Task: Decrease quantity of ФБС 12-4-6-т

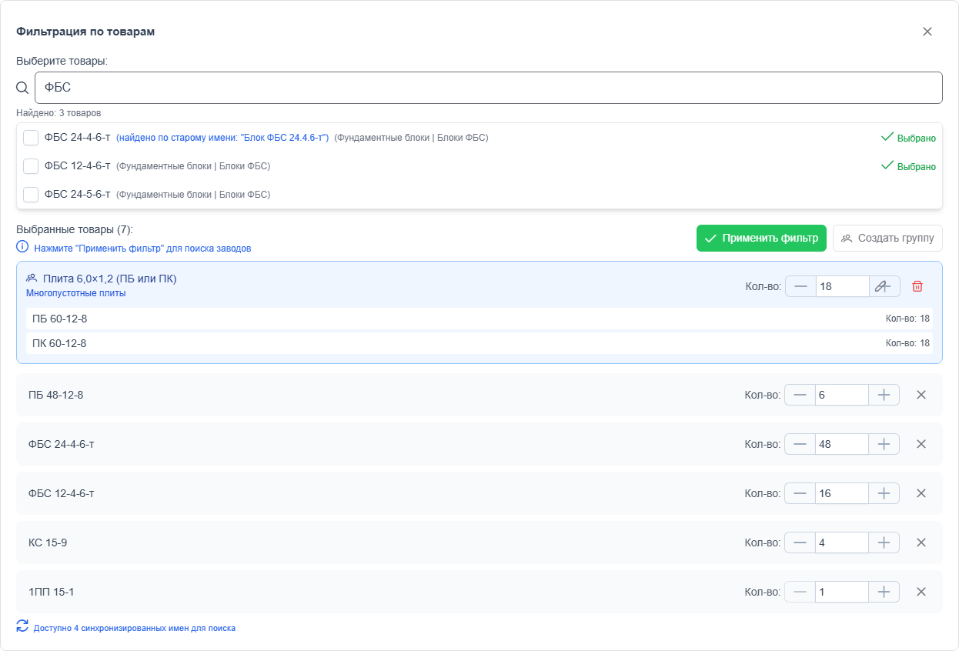Action: click(x=800, y=493)
